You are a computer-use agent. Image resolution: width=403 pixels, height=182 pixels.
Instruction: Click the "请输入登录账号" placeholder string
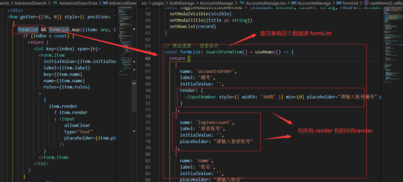click(233, 141)
